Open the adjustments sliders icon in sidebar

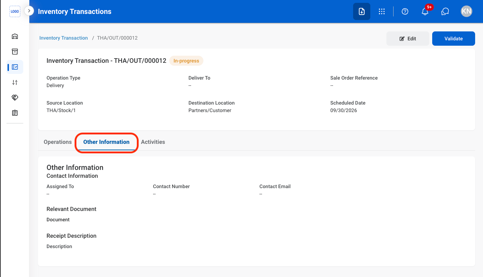click(15, 82)
